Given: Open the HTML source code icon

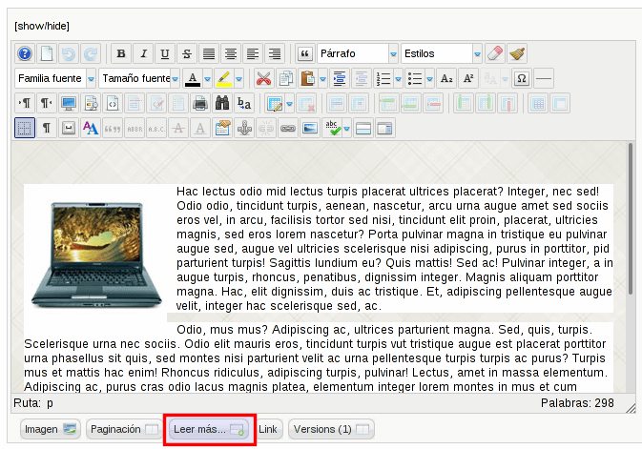Looking at the screenshot, I should 113,104.
